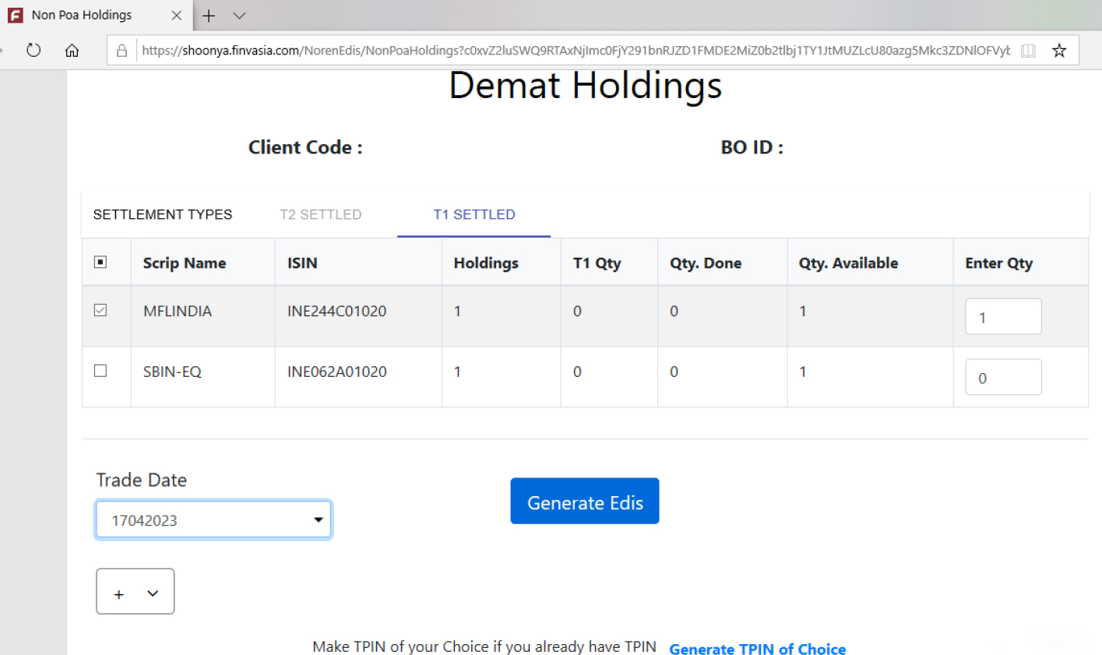This screenshot has height=655, width=1102.
Task: Select the MFLINDIA scrip name cell
Action: point(178,311)
